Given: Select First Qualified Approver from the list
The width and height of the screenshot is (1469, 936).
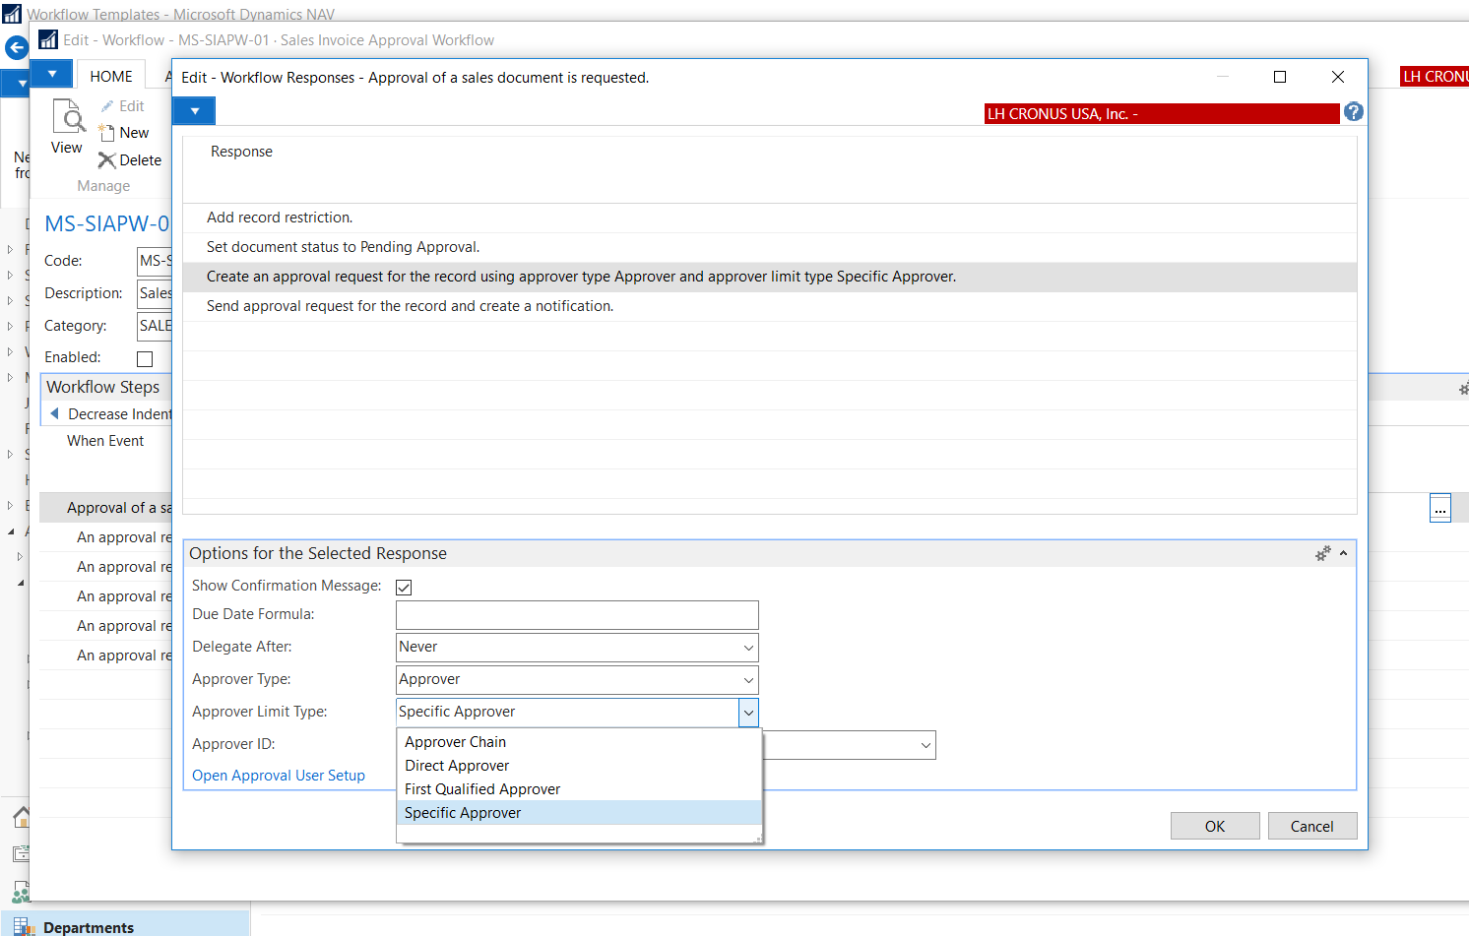Looking at the screenshot, I should [x=482, y=789].
